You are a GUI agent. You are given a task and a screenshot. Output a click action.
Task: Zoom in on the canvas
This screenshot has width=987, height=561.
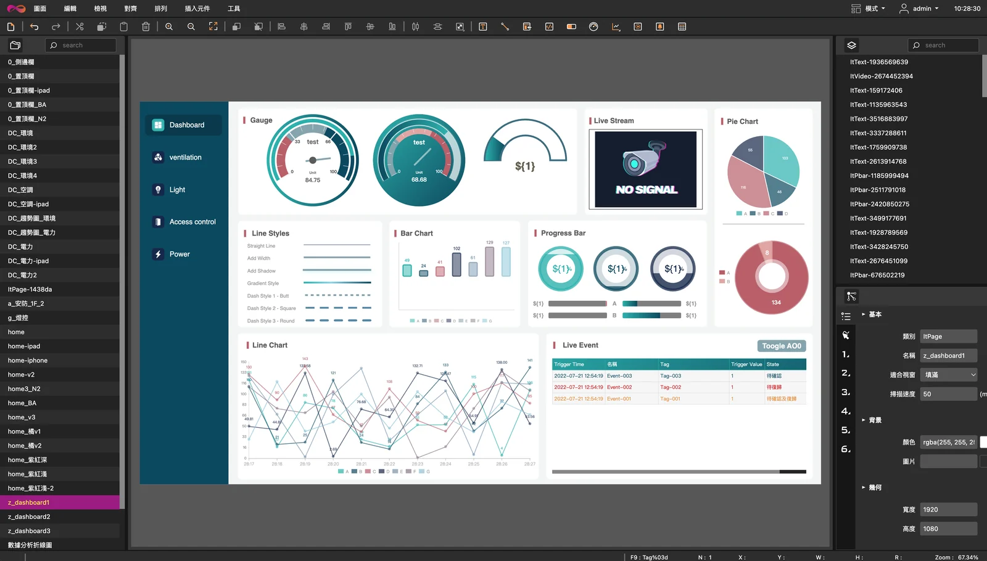pyautogui.click(x=169, y=27)
